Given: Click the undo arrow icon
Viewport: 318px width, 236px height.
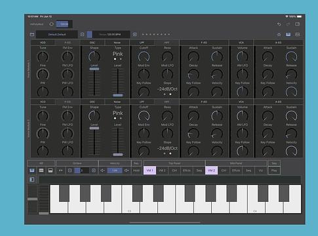Looking at the screenshot, I should tap(279, 24).
